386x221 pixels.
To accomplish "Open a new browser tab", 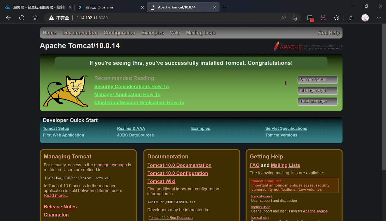I will (x=225, y=7).
